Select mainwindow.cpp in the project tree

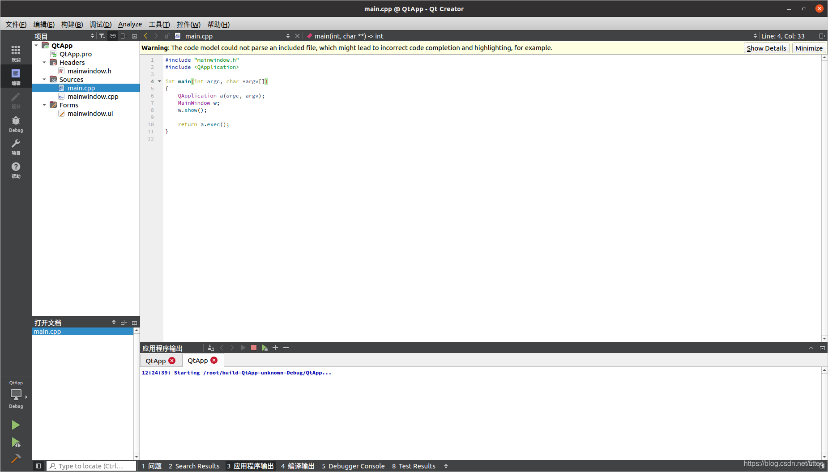[93, 97]
